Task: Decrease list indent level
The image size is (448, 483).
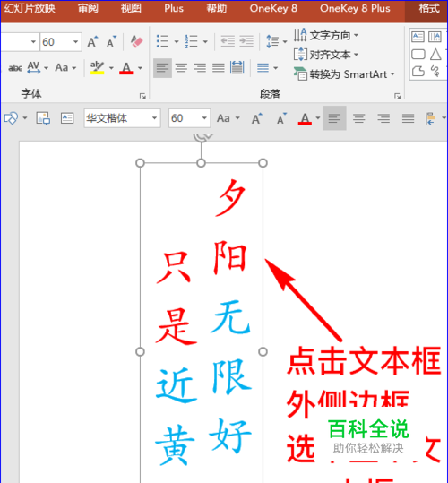Action: (228, 41)
